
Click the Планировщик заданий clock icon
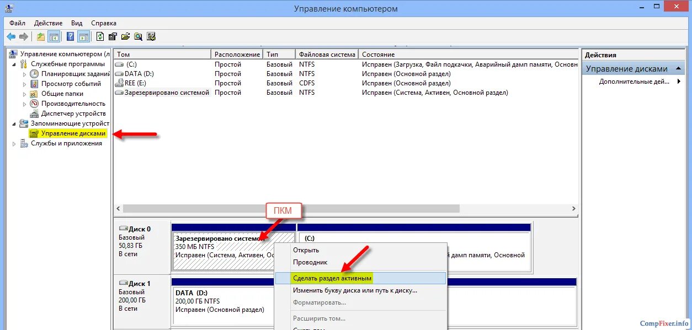[34, 74]
